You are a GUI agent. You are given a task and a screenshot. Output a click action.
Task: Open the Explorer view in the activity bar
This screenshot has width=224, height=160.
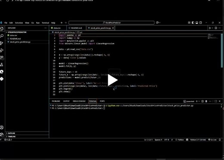2,29
